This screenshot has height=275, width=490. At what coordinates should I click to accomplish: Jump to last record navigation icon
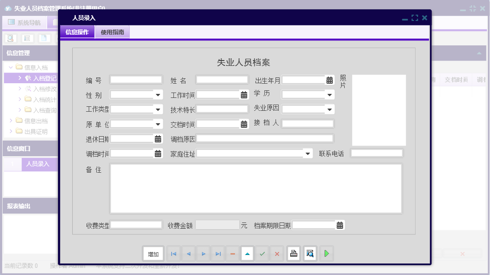point(218,254)
